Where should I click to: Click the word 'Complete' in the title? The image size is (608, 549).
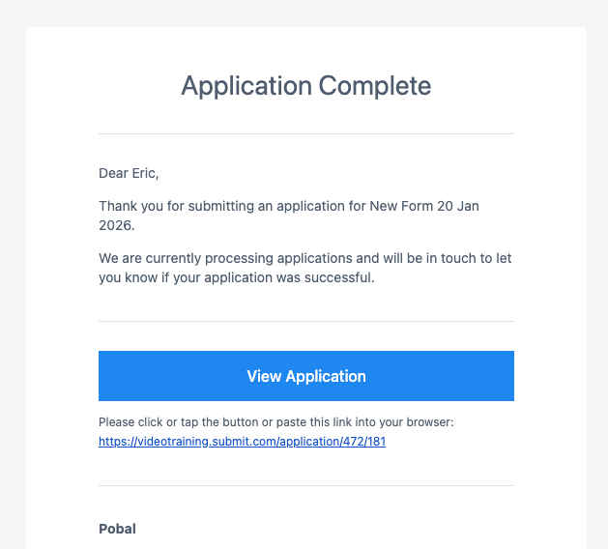[x=375, y=85]
